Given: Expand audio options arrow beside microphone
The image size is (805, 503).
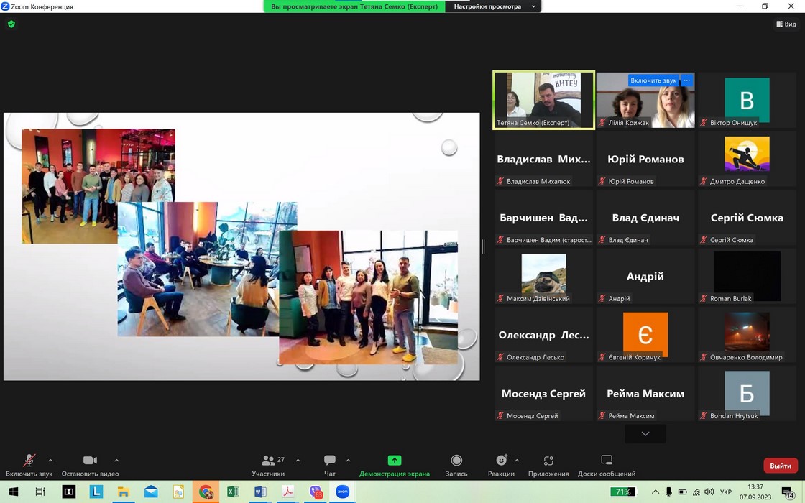Looking at the screenshot, I should [50, 461].
